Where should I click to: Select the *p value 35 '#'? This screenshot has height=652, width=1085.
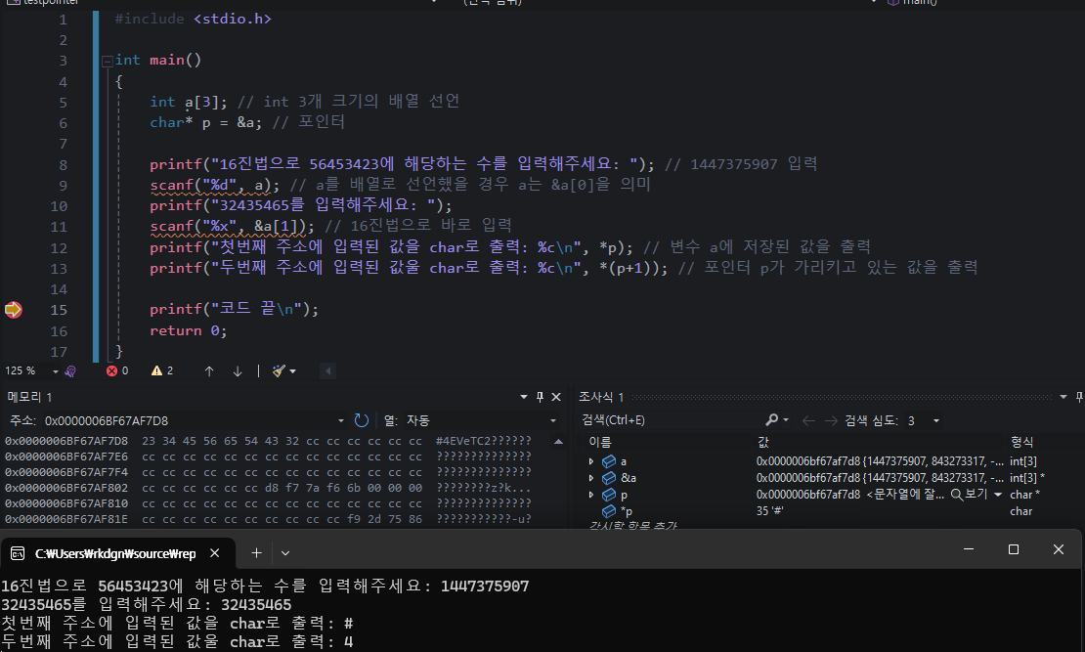pos(769,511)
